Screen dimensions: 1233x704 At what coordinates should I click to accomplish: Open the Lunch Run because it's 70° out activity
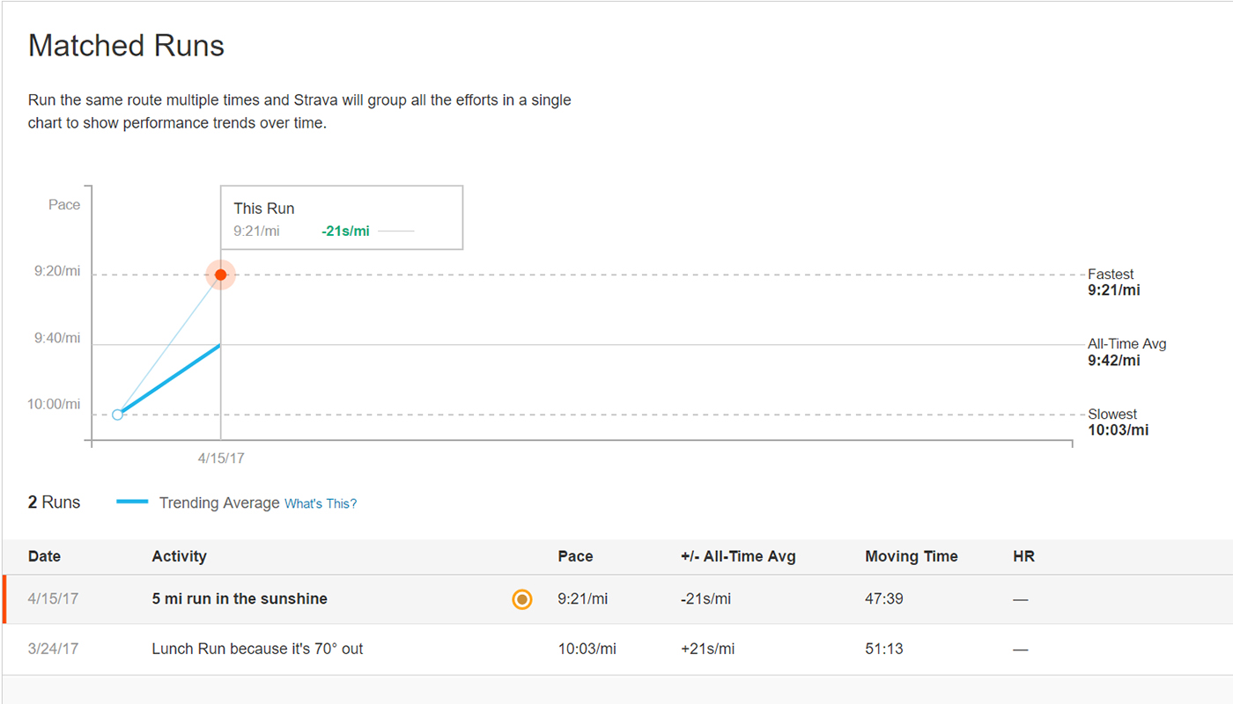pyautogui.click(x=257, y=649)
